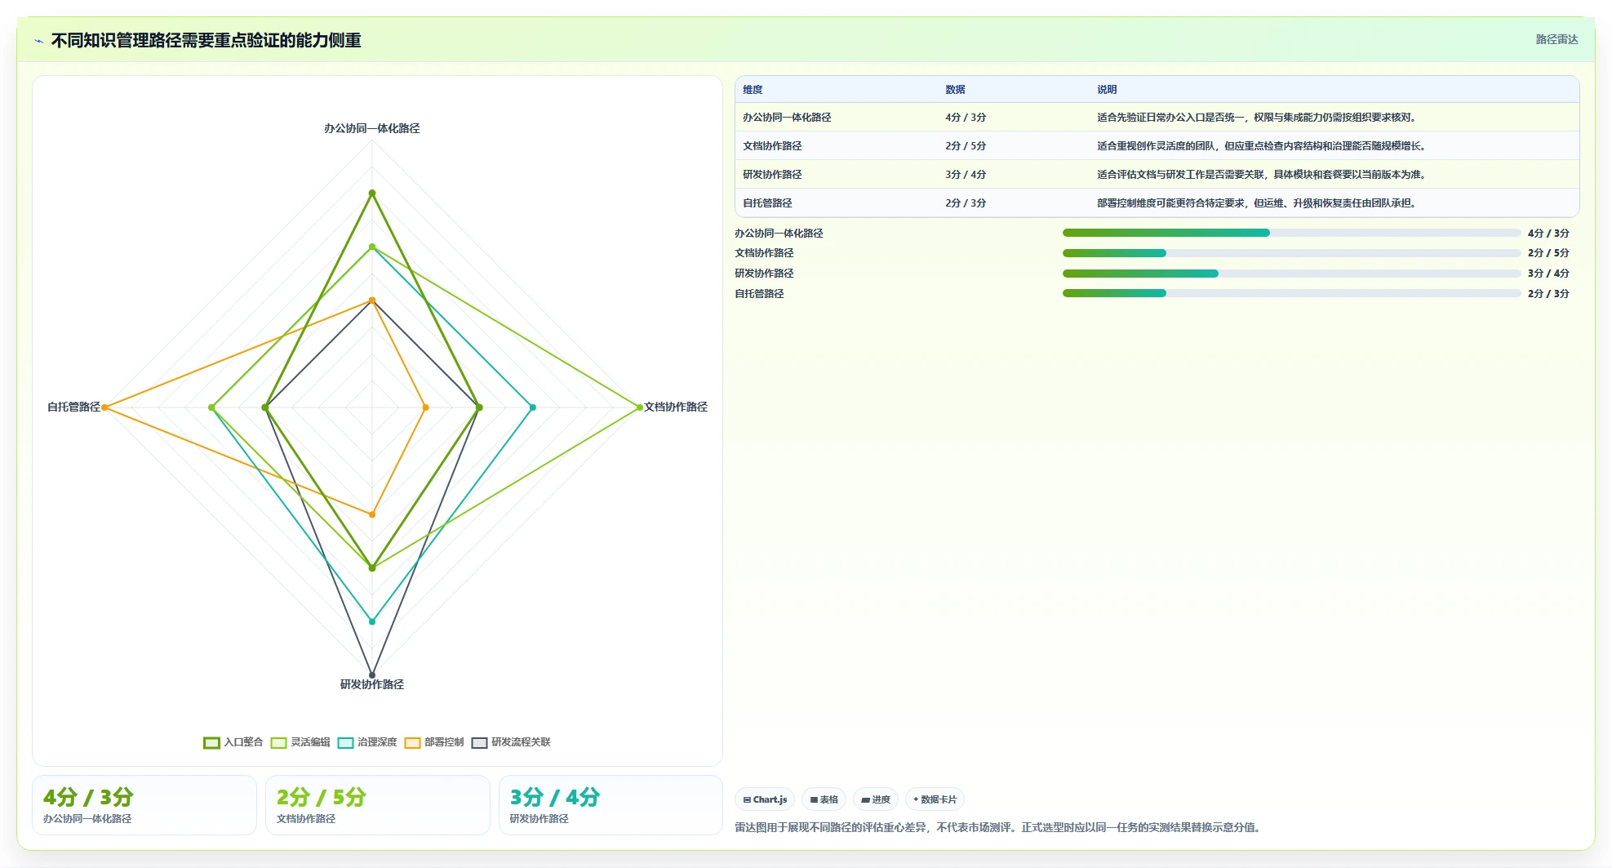Open the 3分 / 4分 研发协作路径 data card
1612x868 pixels.
611,805
